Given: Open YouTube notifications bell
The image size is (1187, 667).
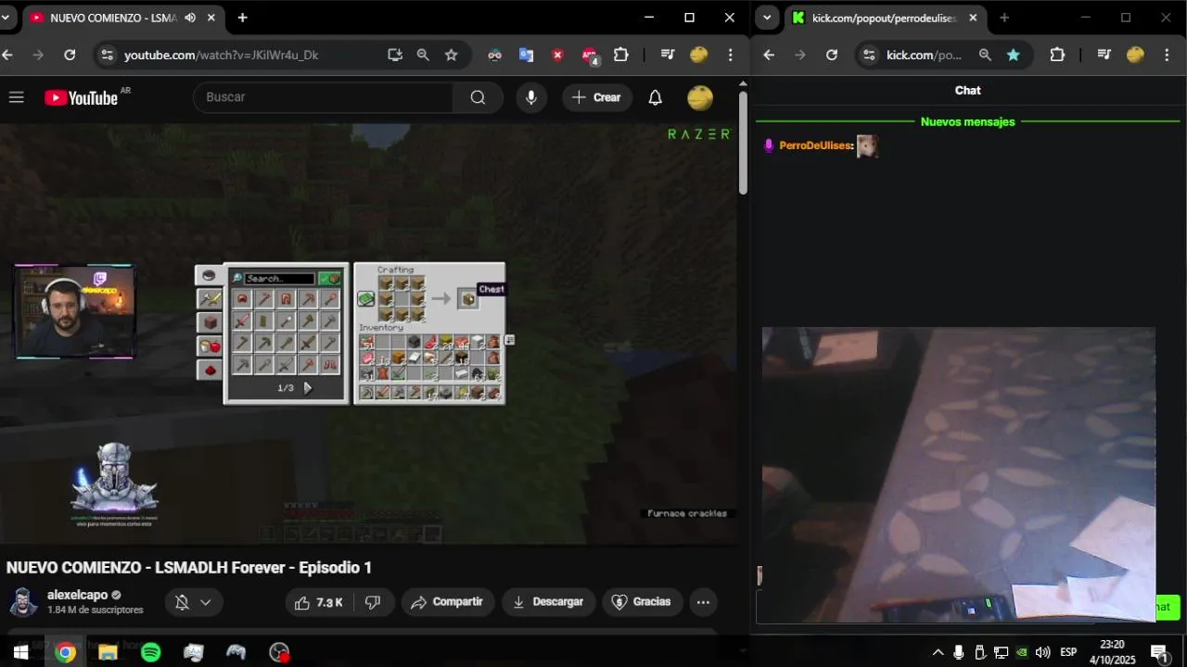Looking at the screenshot, I should (655, 97).
